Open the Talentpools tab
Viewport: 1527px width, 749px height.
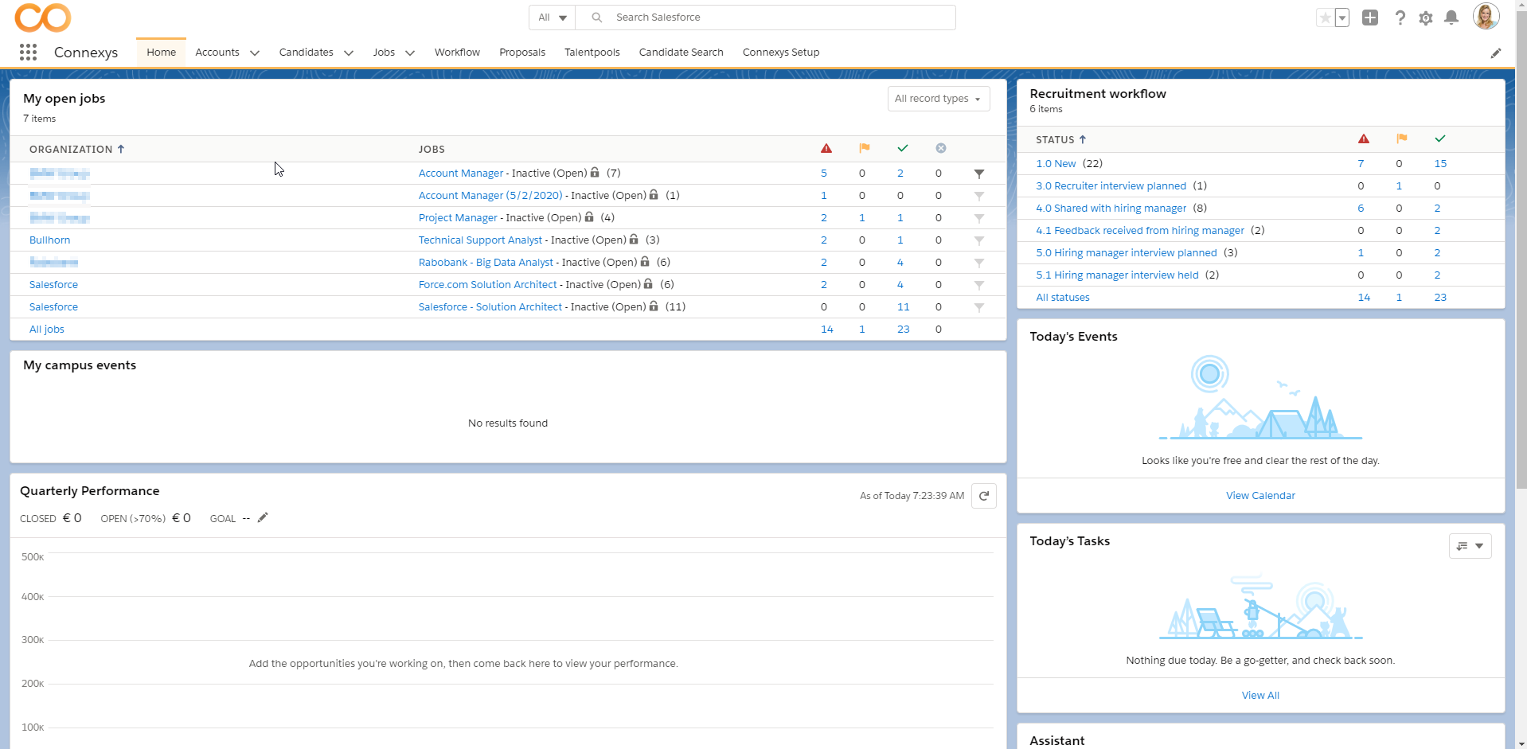tap(592, 53)
